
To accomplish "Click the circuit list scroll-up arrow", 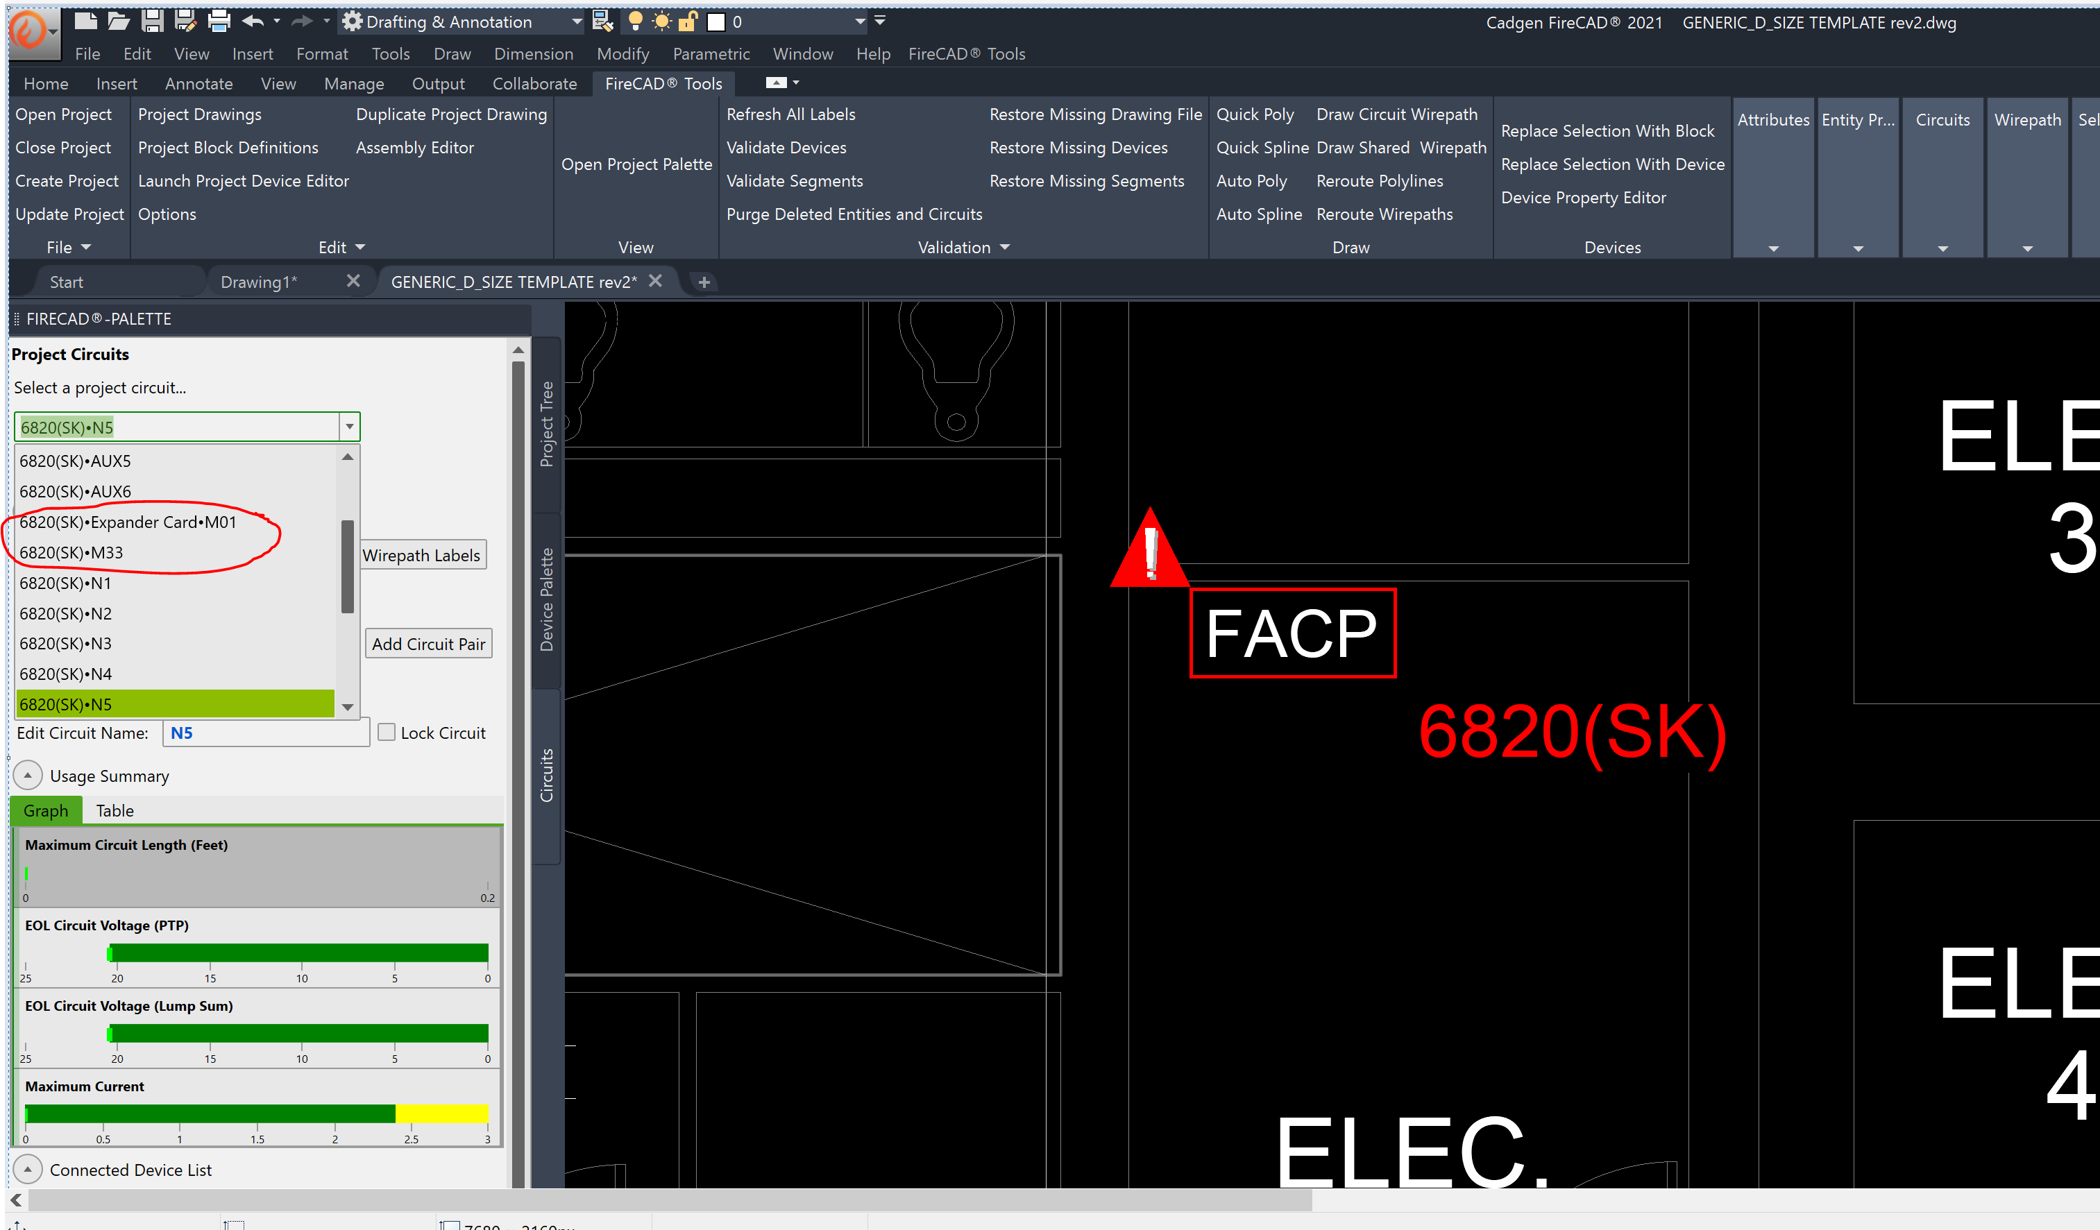I will click(348, 456).
